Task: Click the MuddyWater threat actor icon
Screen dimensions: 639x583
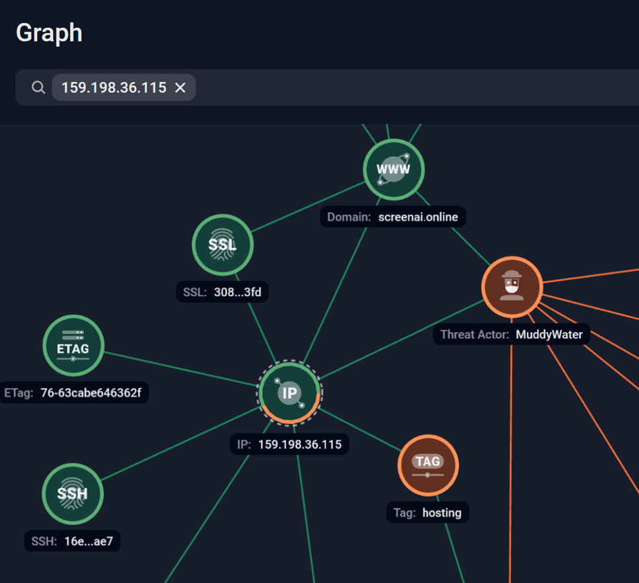Action: click(x=511, y=288)
